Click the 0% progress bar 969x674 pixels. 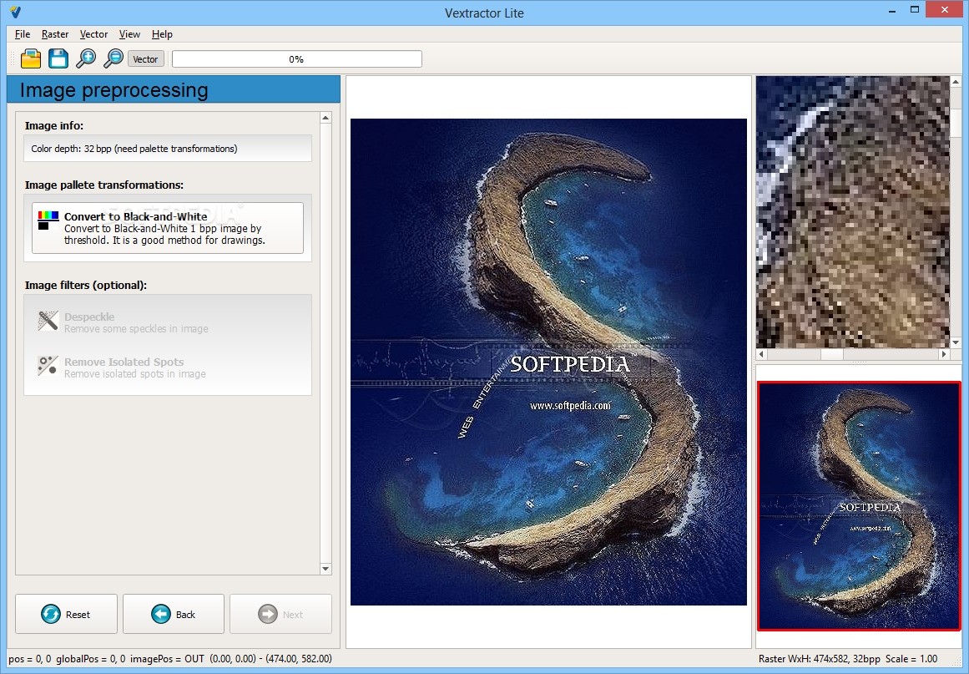coord(296,59)
